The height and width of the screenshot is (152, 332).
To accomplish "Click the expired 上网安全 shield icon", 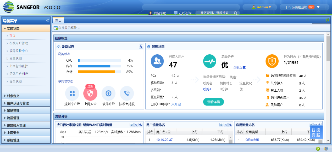I will coord(90,93).
